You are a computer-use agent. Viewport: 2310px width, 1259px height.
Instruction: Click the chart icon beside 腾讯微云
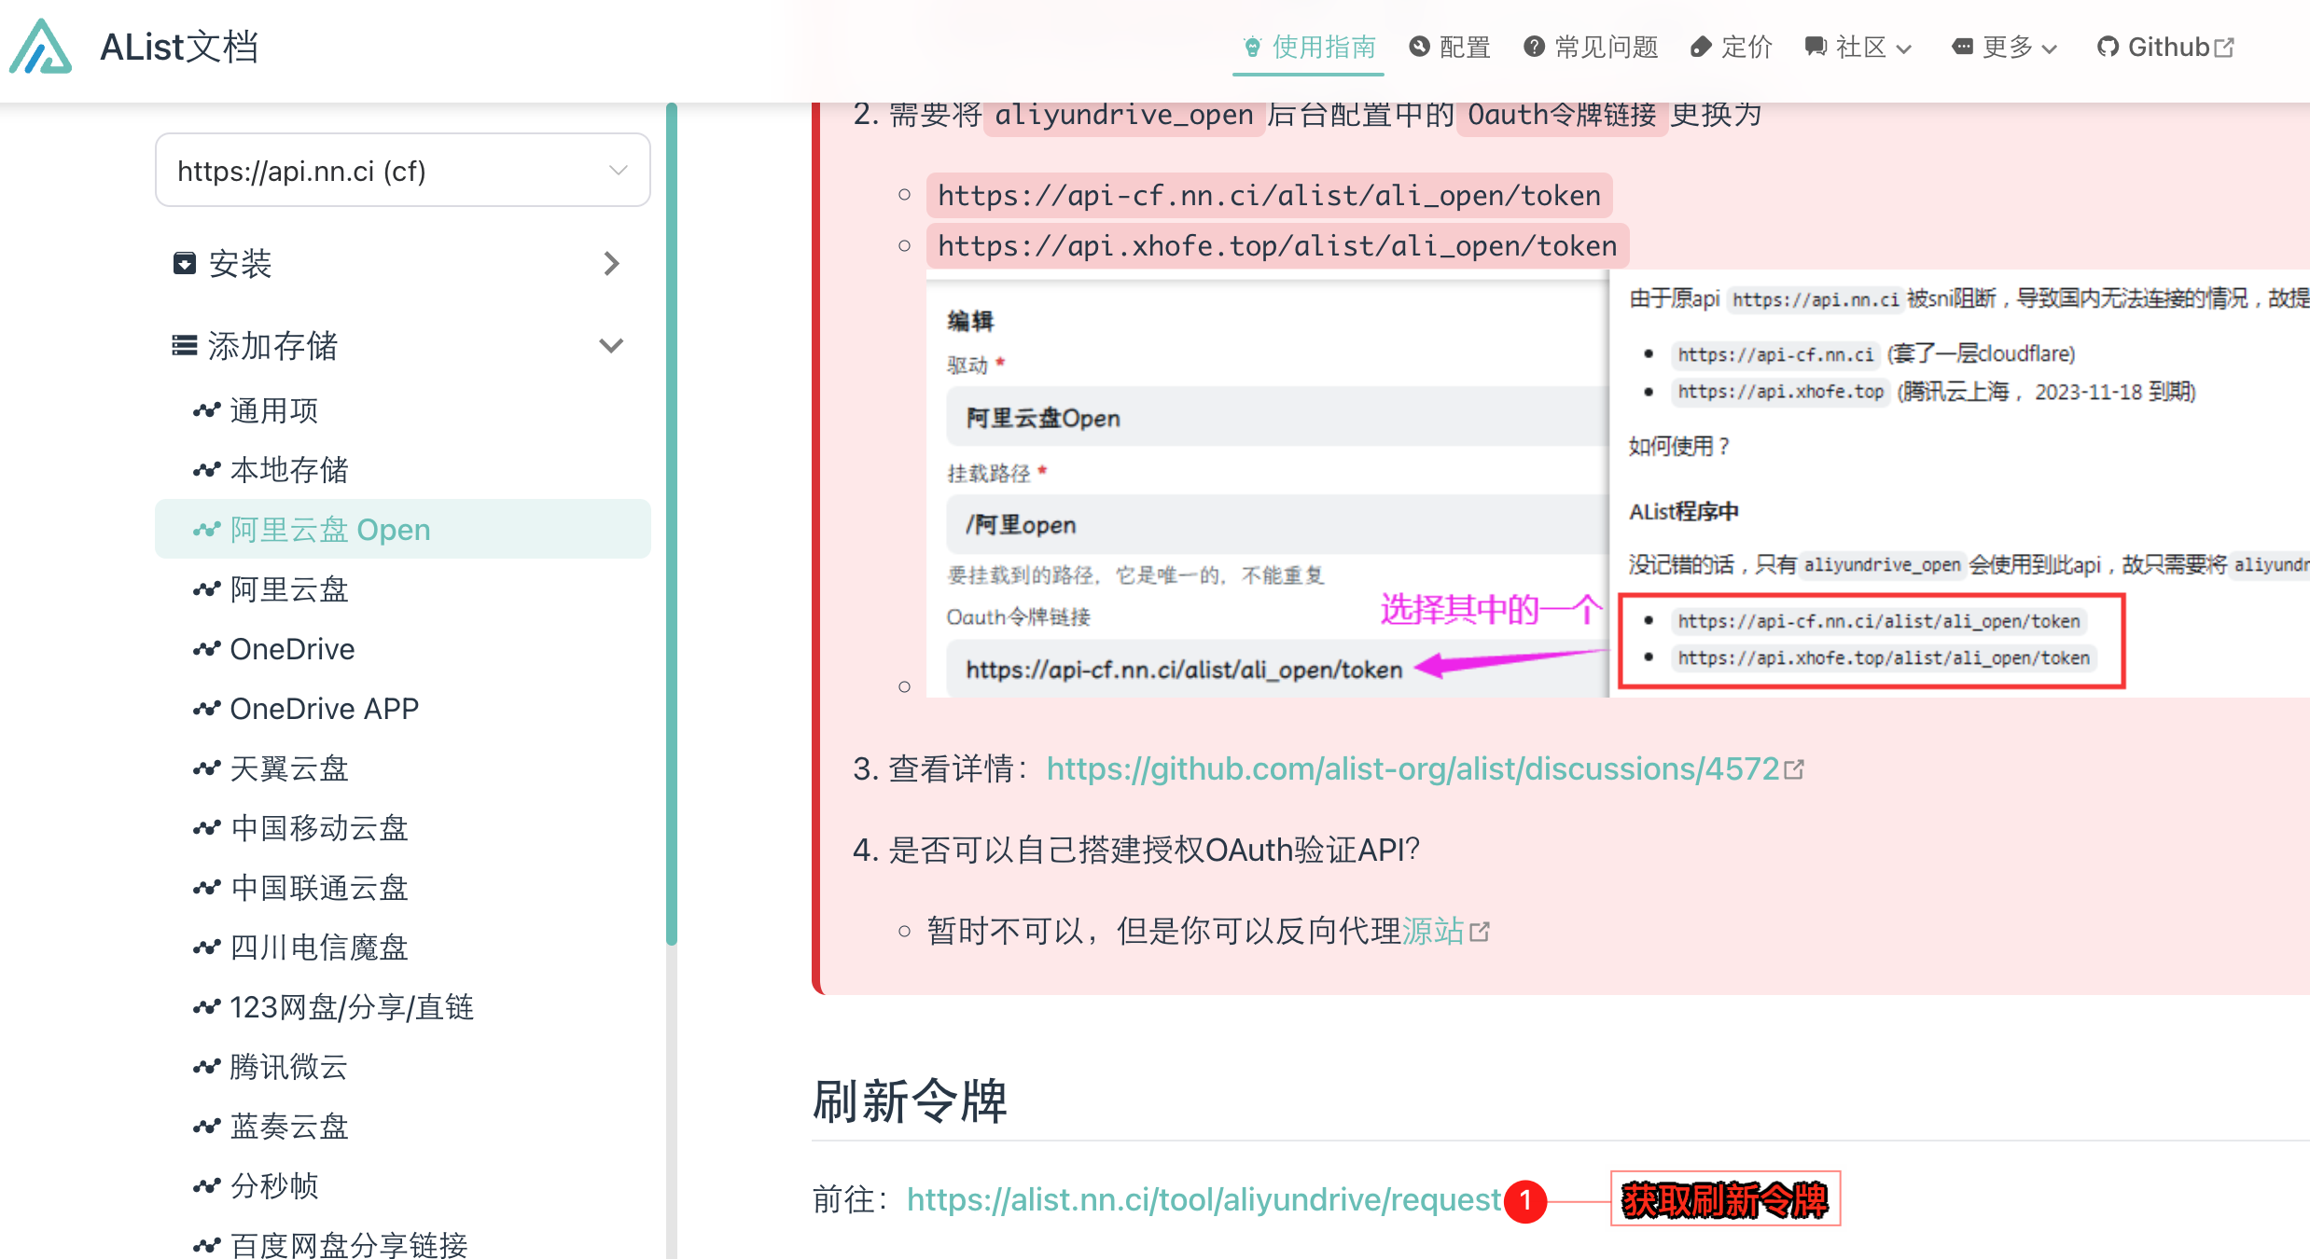(206, 1067)
